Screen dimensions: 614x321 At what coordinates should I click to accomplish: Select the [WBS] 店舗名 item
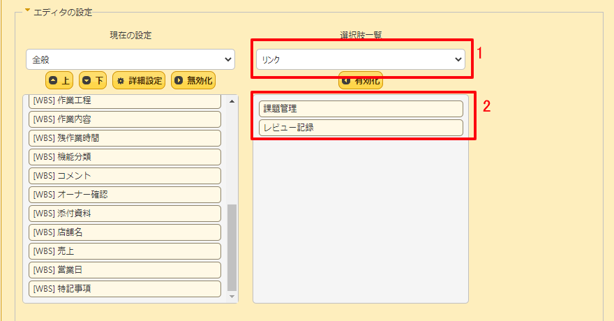point(125,232)
